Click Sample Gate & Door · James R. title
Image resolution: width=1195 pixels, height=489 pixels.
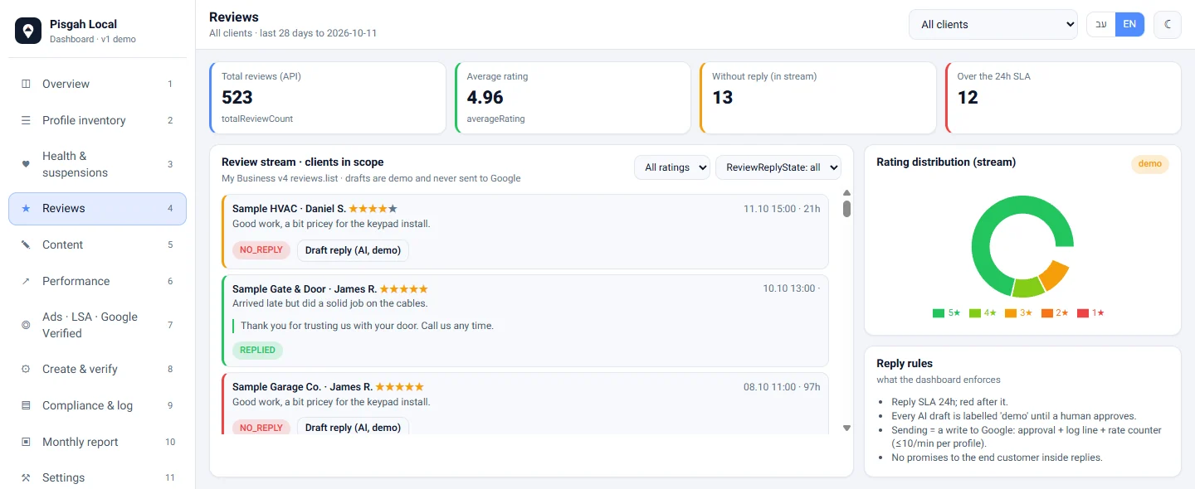pyautogui.click(x=305, y=289)
